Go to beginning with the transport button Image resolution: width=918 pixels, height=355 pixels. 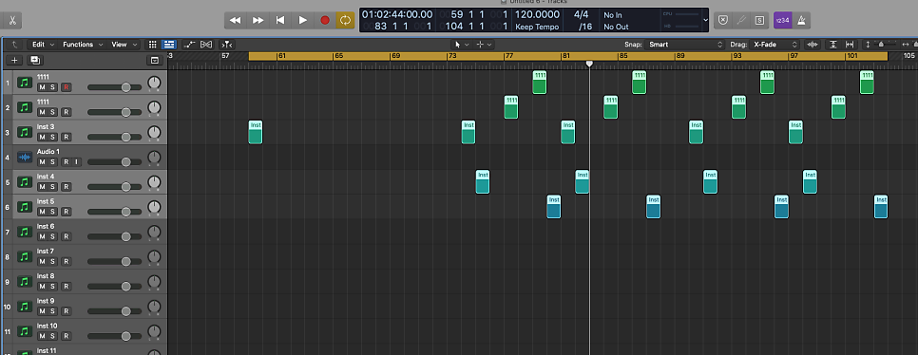pos(280,20)
